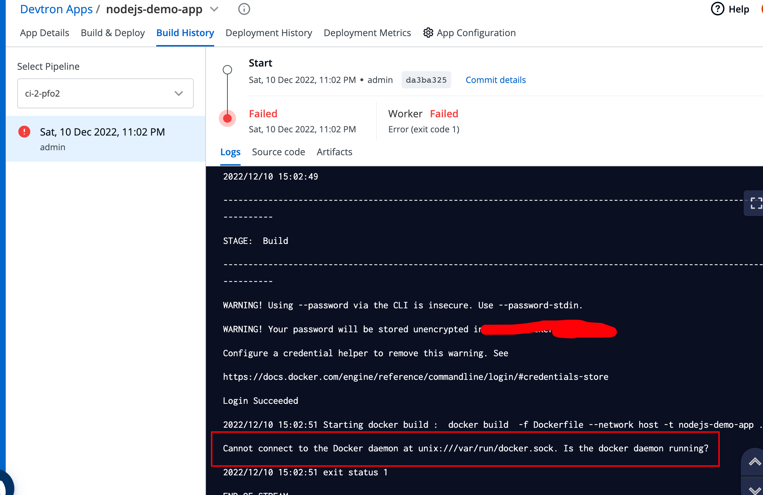Click the red Failed status timeline dot
The width and height of the screenshot is (763, 495).
coord(227,118)
